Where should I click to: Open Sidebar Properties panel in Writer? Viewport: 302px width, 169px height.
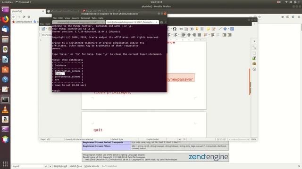pyautogui.click(x=254, y=47)
